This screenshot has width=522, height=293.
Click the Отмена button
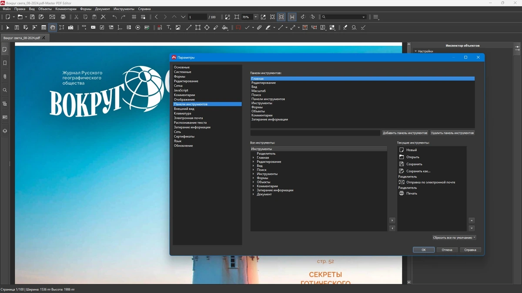[x=447, y=250]
